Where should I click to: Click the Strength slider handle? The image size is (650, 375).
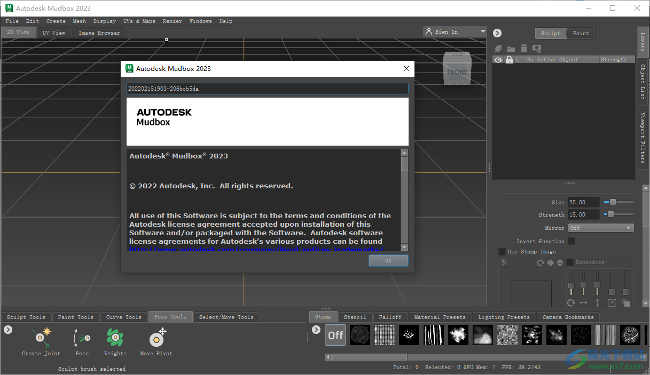point(610,214)
